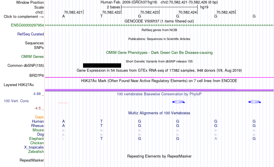
Task: Open the ENSG00000297954 gene label
Action: (x=27, y=25)
